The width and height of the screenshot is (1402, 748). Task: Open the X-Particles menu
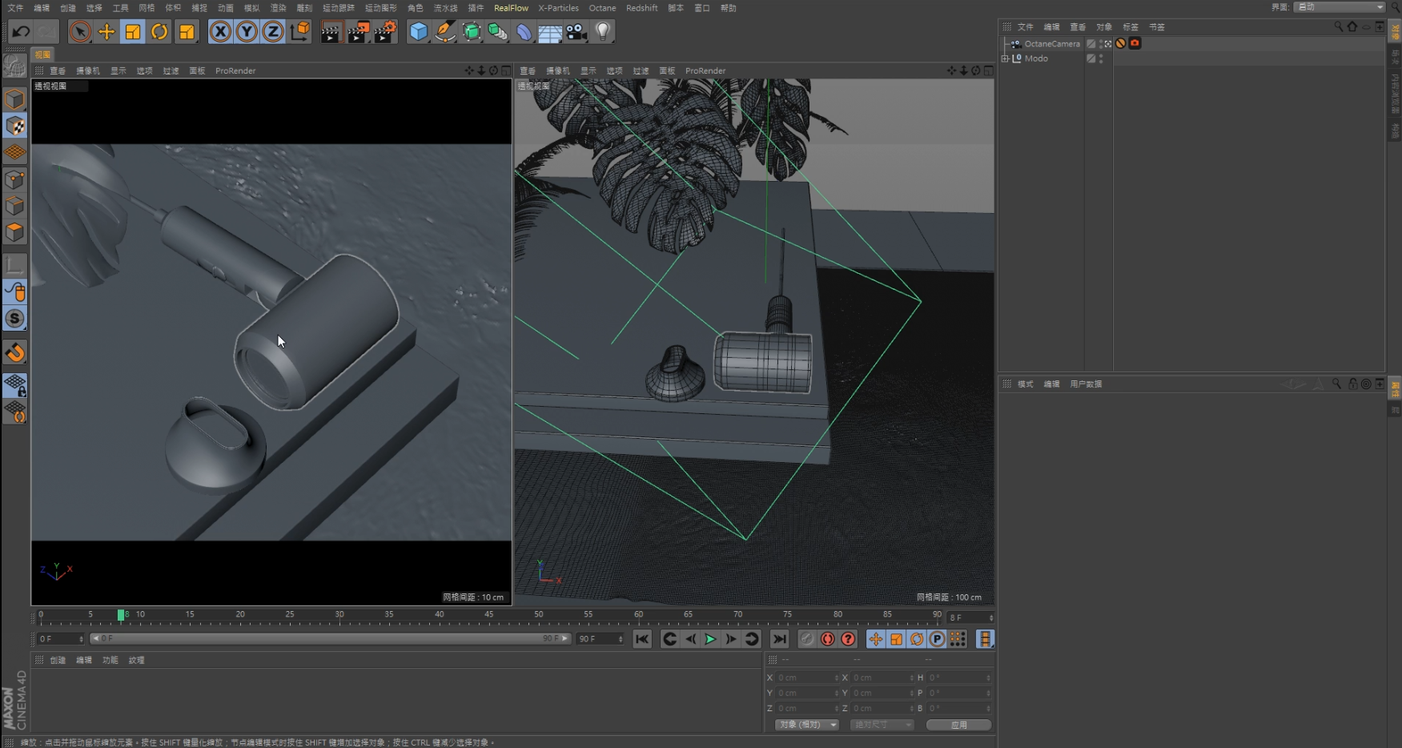(x=558, y=8)
